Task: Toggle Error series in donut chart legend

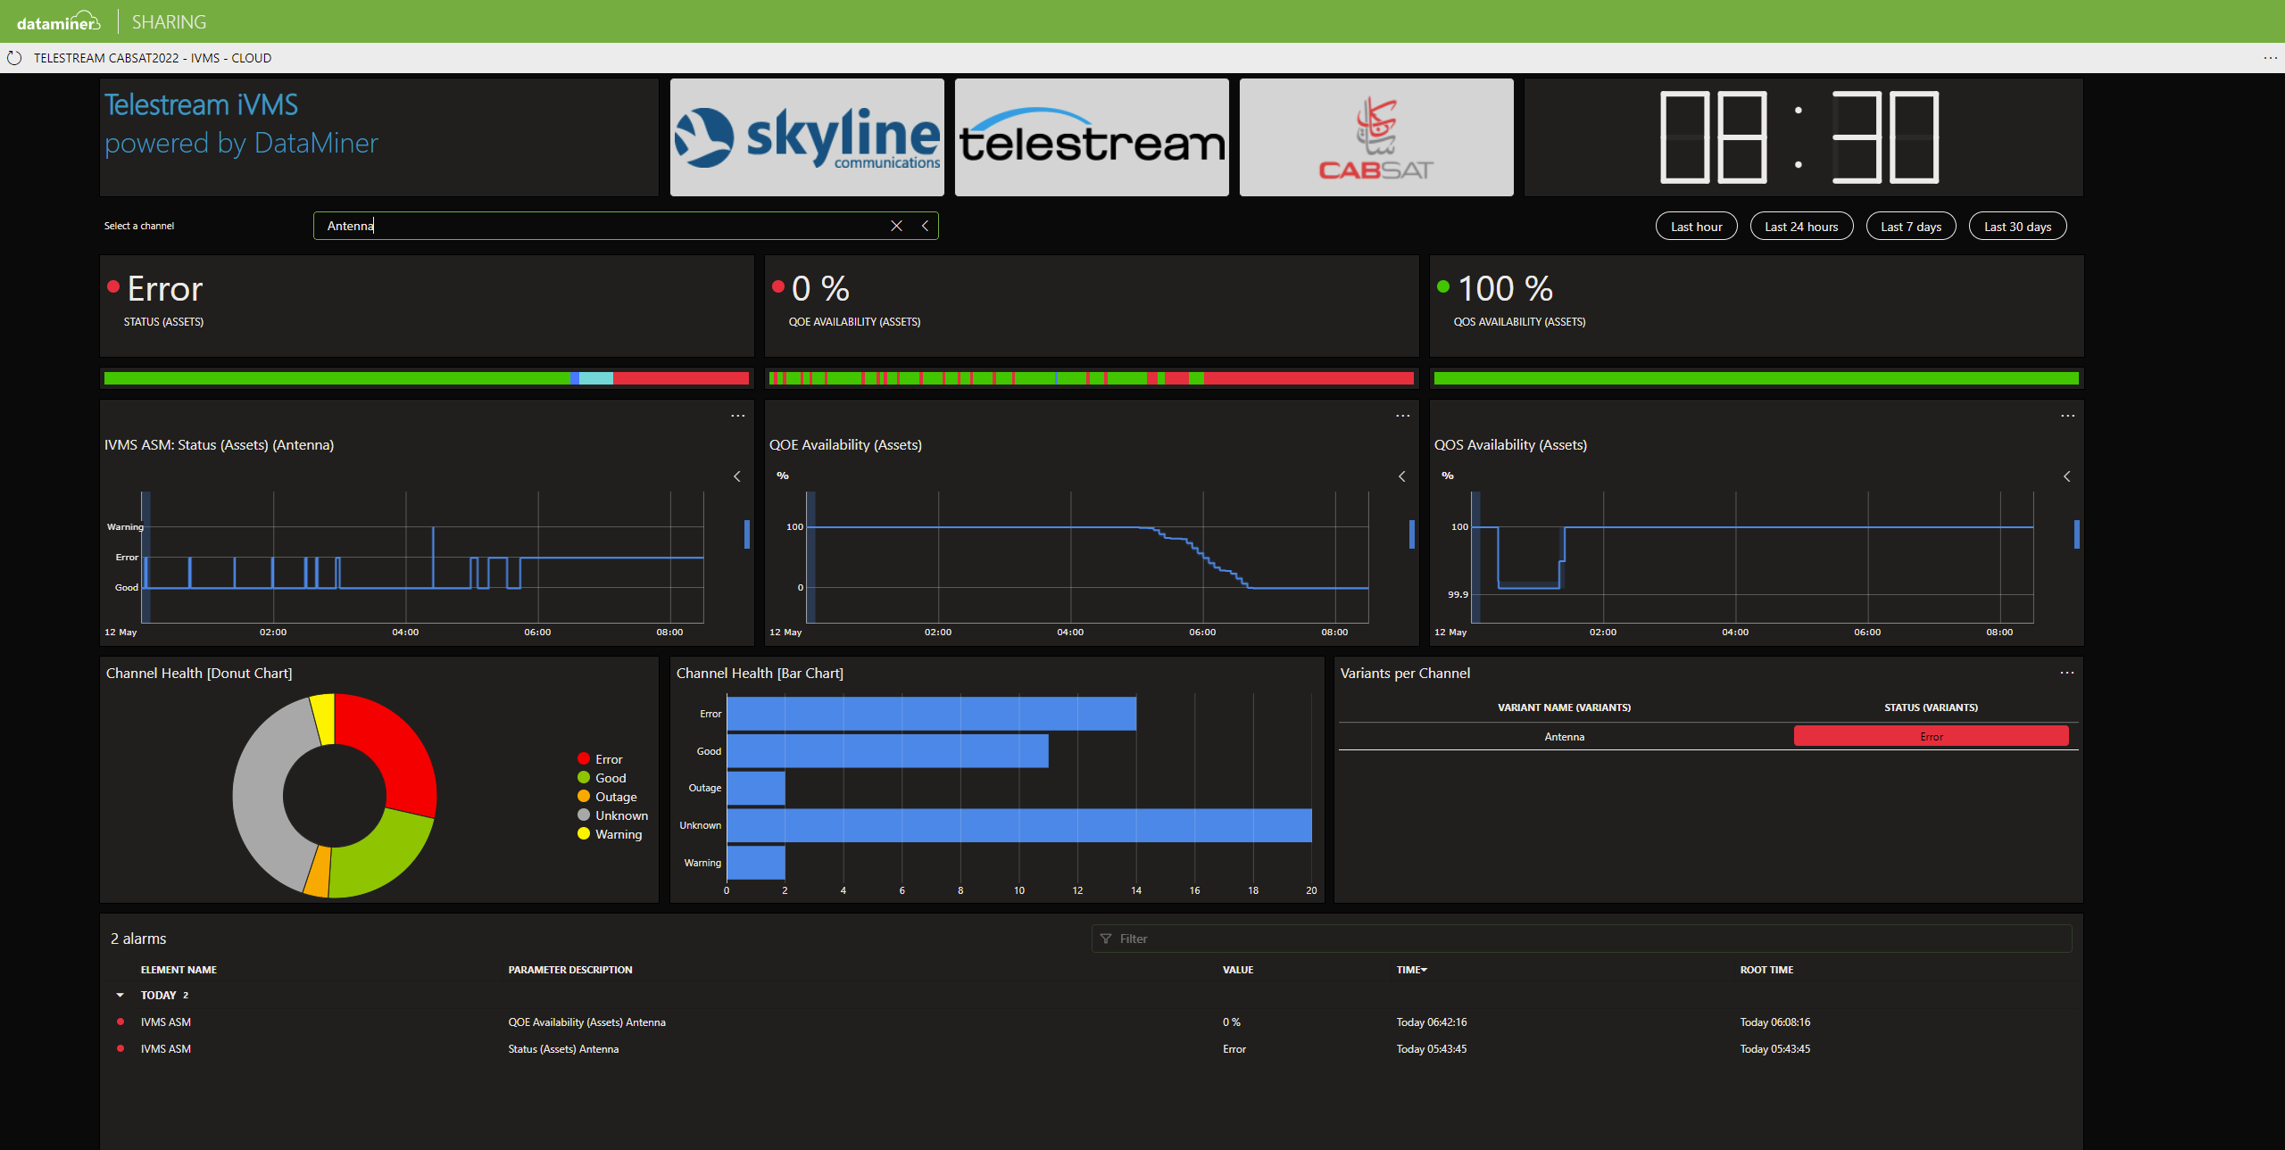Action: click(x=600, y=759)
